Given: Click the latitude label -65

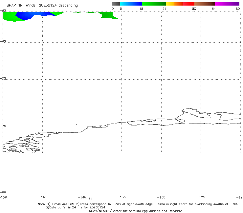Looking at the screenshot, I should click(x=3, y=42).
